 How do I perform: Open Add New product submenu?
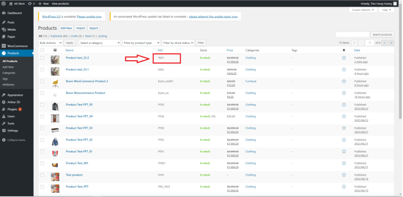(8, 67)
